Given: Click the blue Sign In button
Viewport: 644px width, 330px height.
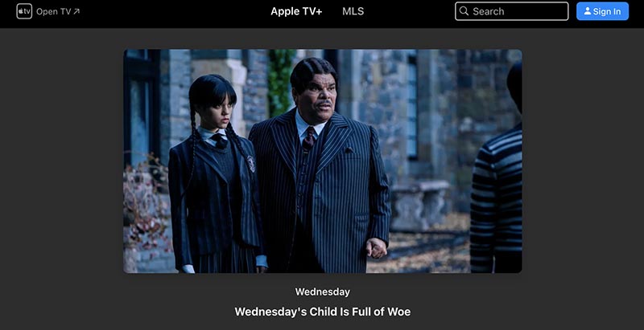Looking at the screenshot, I should point(602,11).
